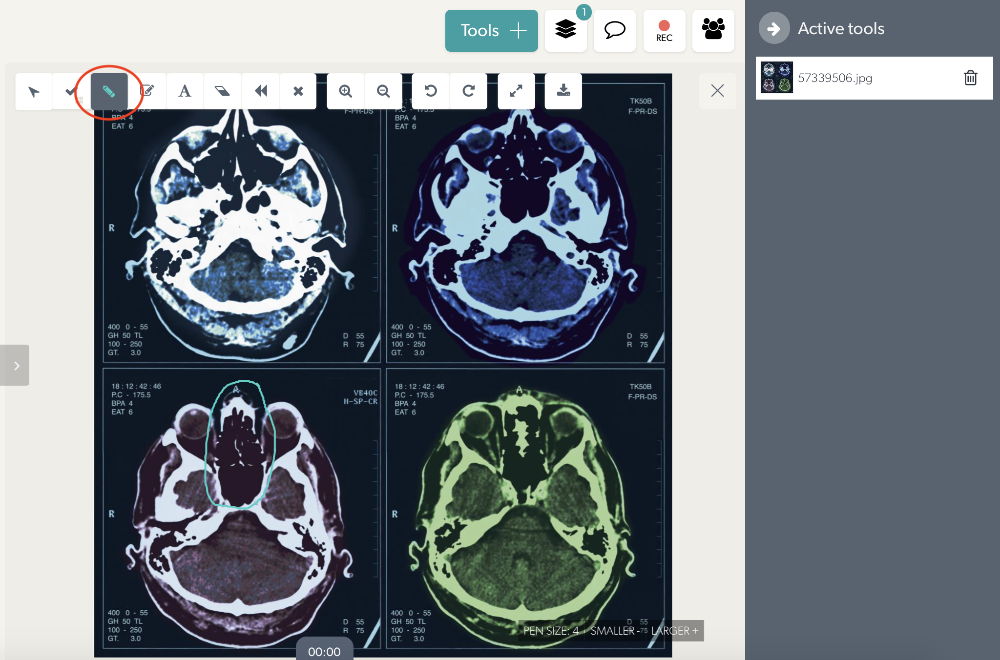This screenshot has height=660, width=1000.
Task: Rotate image counterclockwise
Action: (x=431, y=91)
